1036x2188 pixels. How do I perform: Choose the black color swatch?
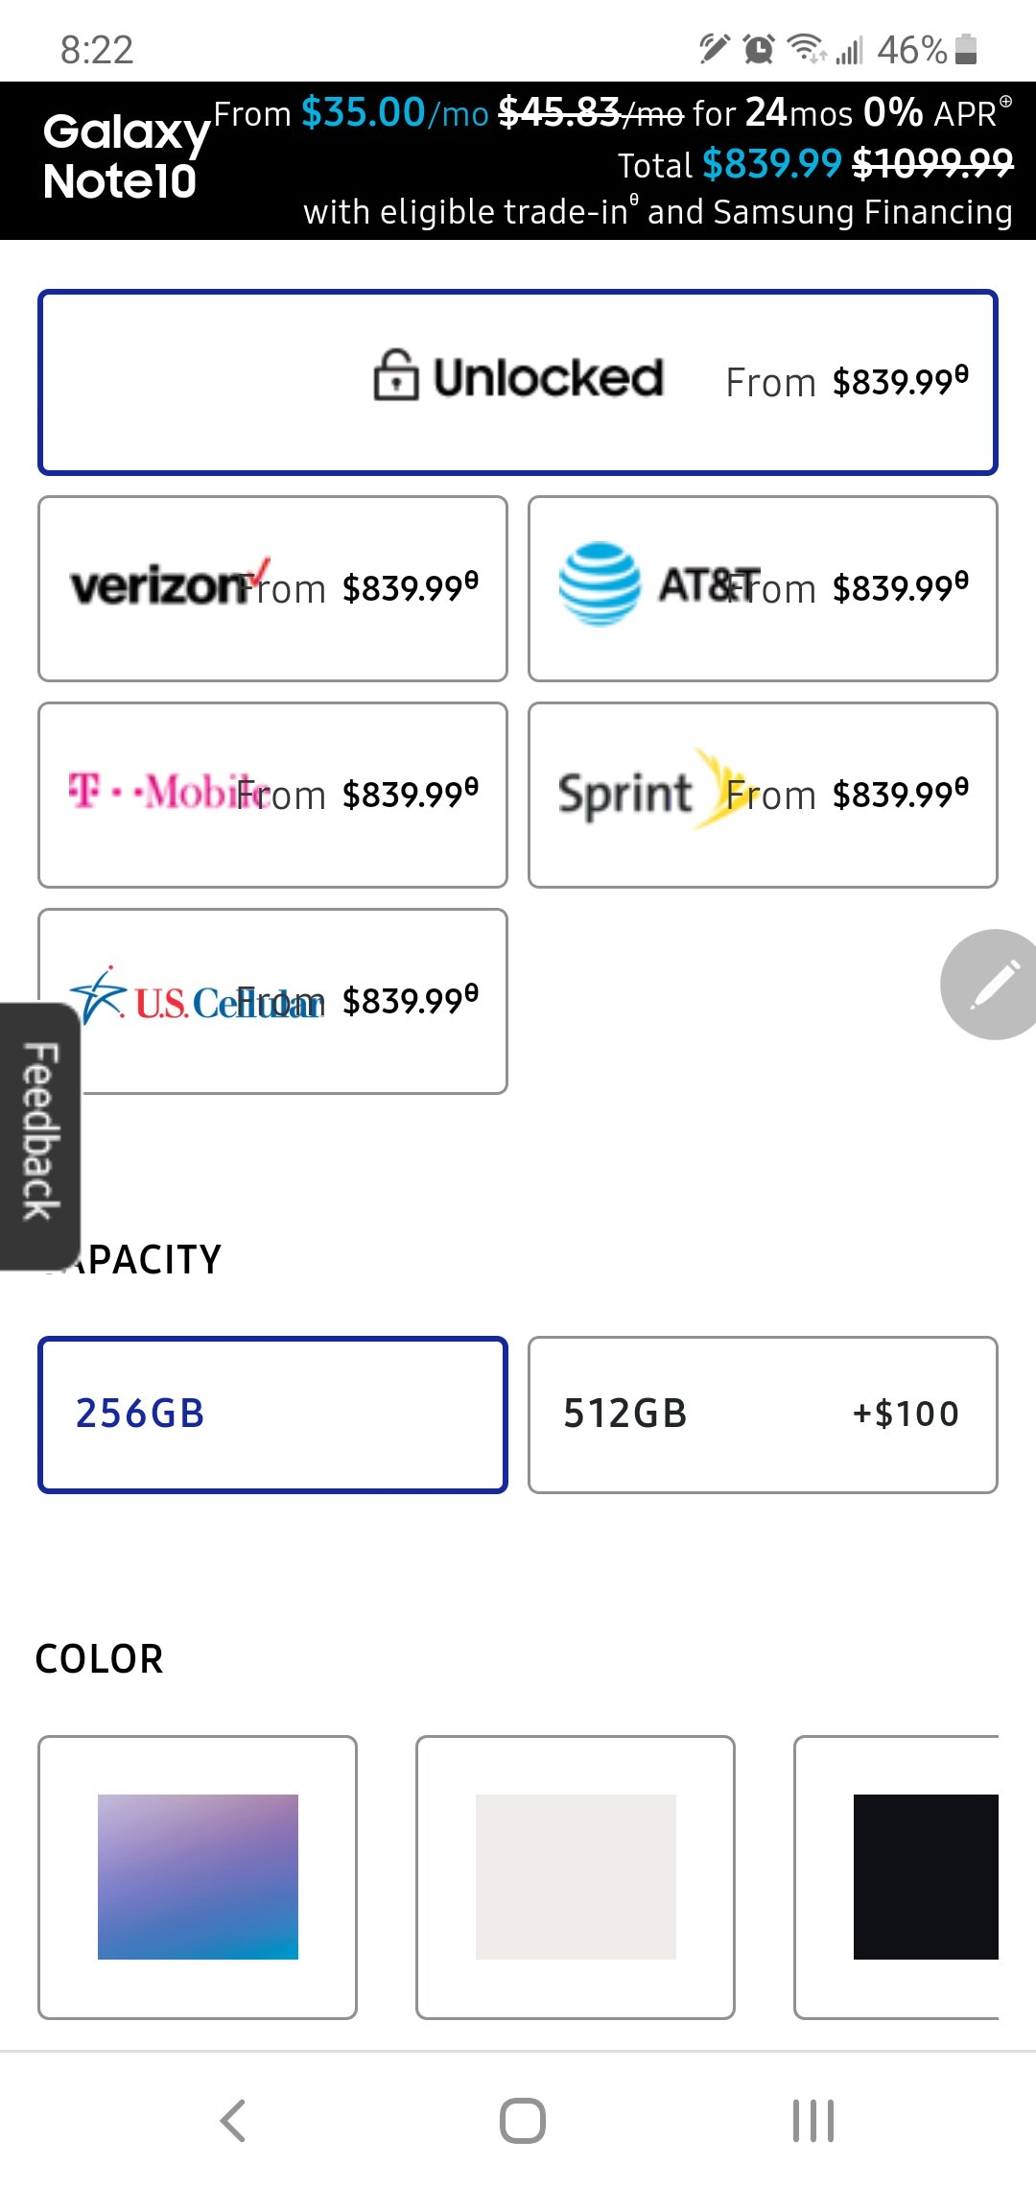point(897,1877)
